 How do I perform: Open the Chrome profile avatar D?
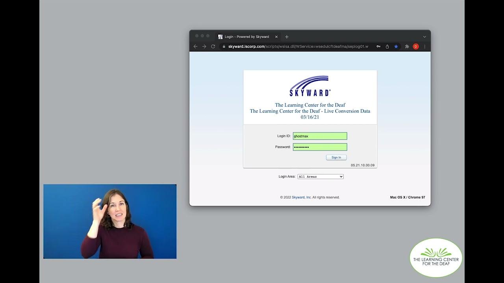click(416, 46)
